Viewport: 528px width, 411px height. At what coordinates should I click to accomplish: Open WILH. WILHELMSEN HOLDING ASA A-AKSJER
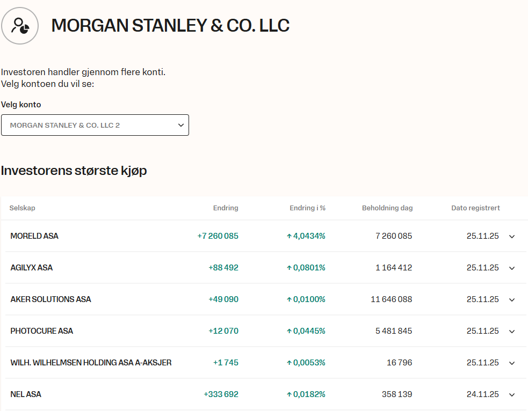[x=91, y=363]
